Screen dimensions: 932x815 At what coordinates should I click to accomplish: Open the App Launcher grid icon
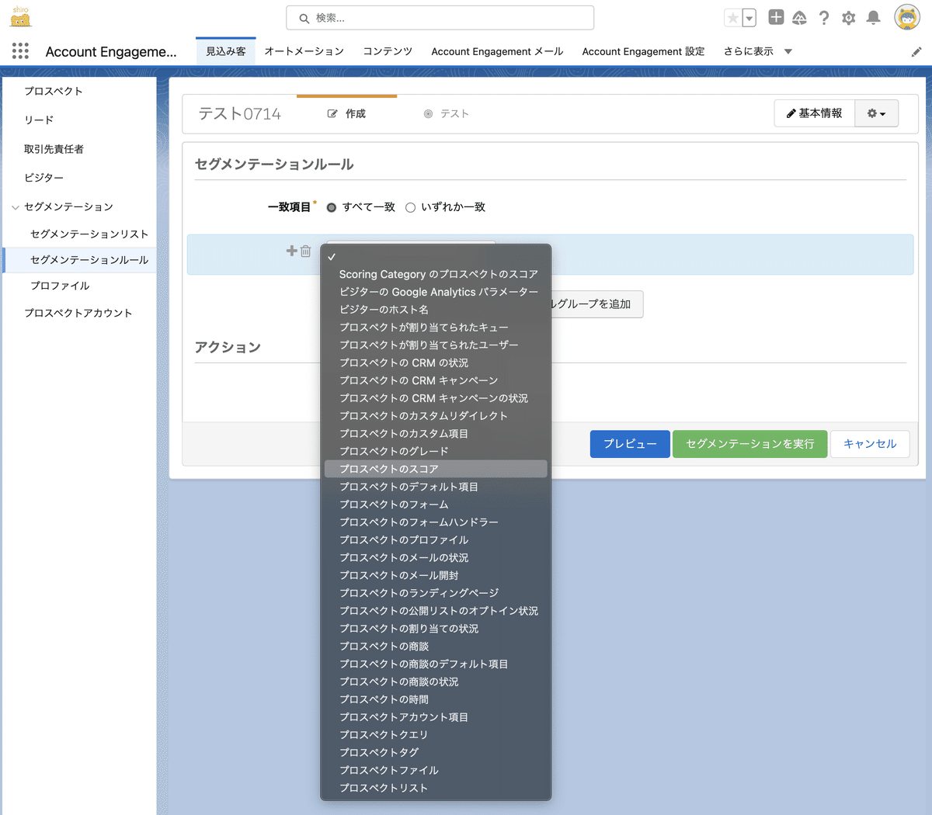pyautogui.click(x=21, y=51)
